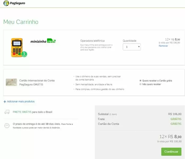The image size is (185, 159).
Task: Click the plus icon beside Adicionar mais produtos
Action: (5, 101)
